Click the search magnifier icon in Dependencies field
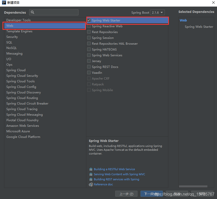 32,12
